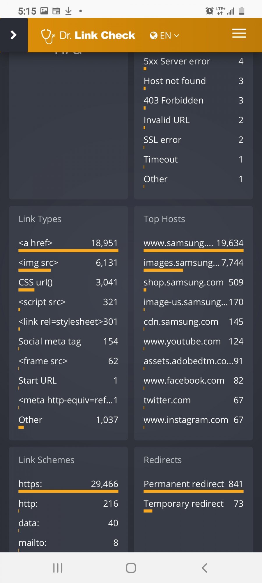Tap the Android back navigation button

[x=204, y=568]
